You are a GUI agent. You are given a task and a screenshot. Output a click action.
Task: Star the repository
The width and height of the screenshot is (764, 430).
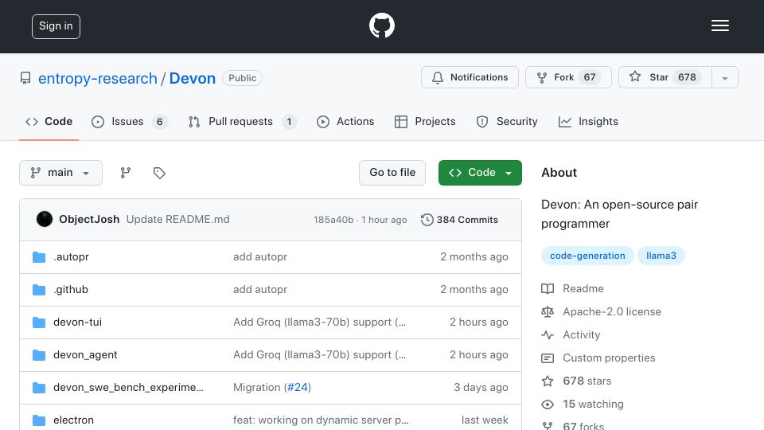click(665, 77)
